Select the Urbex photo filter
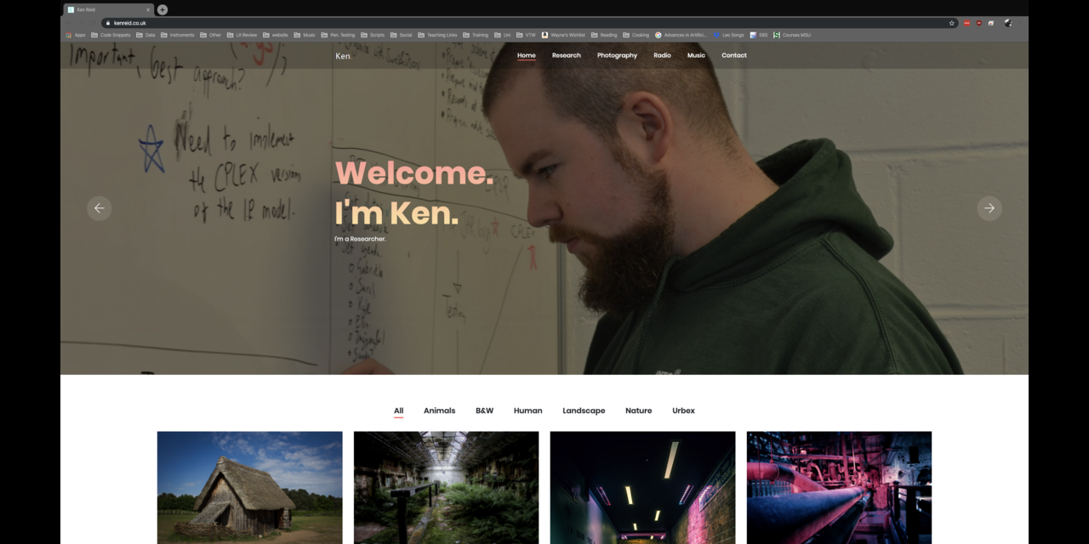1089x544 pixels. pos(683,411)
